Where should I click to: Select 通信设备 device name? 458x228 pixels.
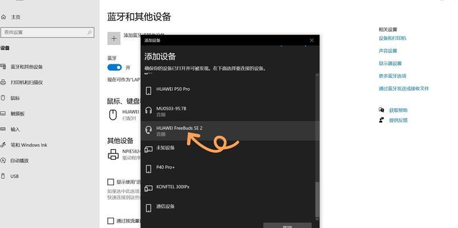(x=165, y=206)
